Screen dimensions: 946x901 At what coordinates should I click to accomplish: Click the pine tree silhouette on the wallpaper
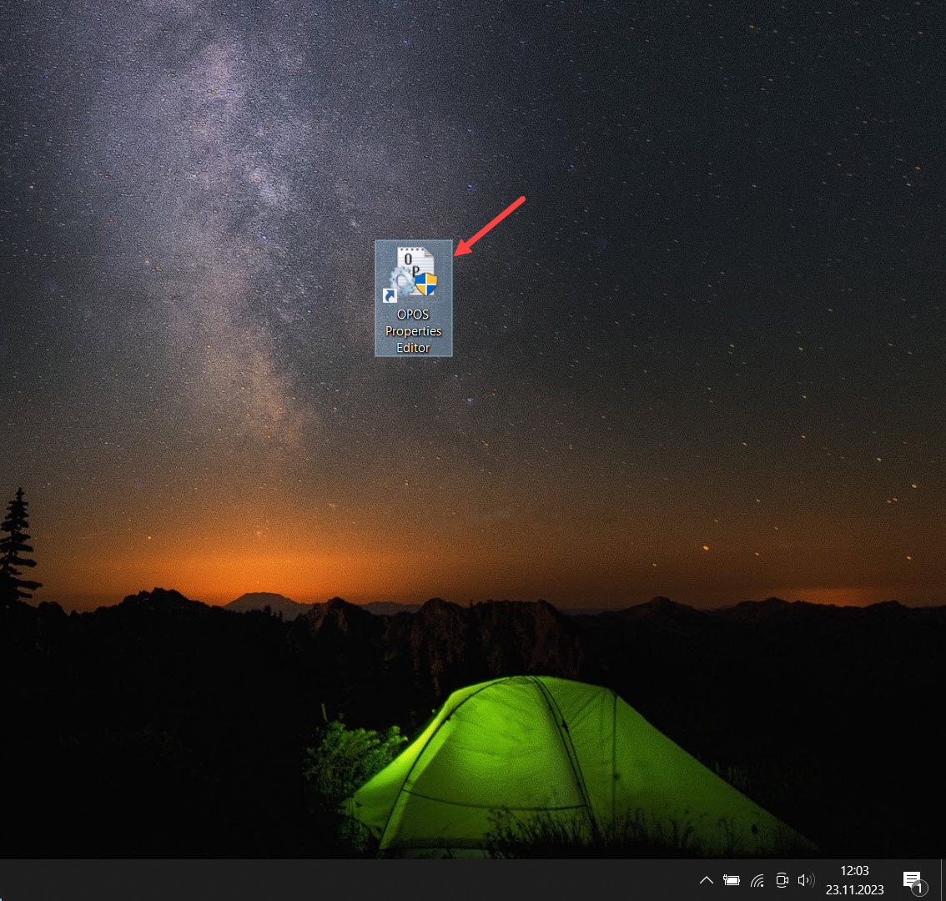[17, 542]
